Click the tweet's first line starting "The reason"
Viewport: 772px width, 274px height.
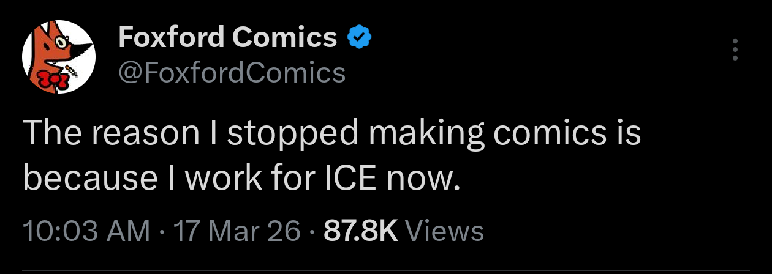[x=331, y=135]
